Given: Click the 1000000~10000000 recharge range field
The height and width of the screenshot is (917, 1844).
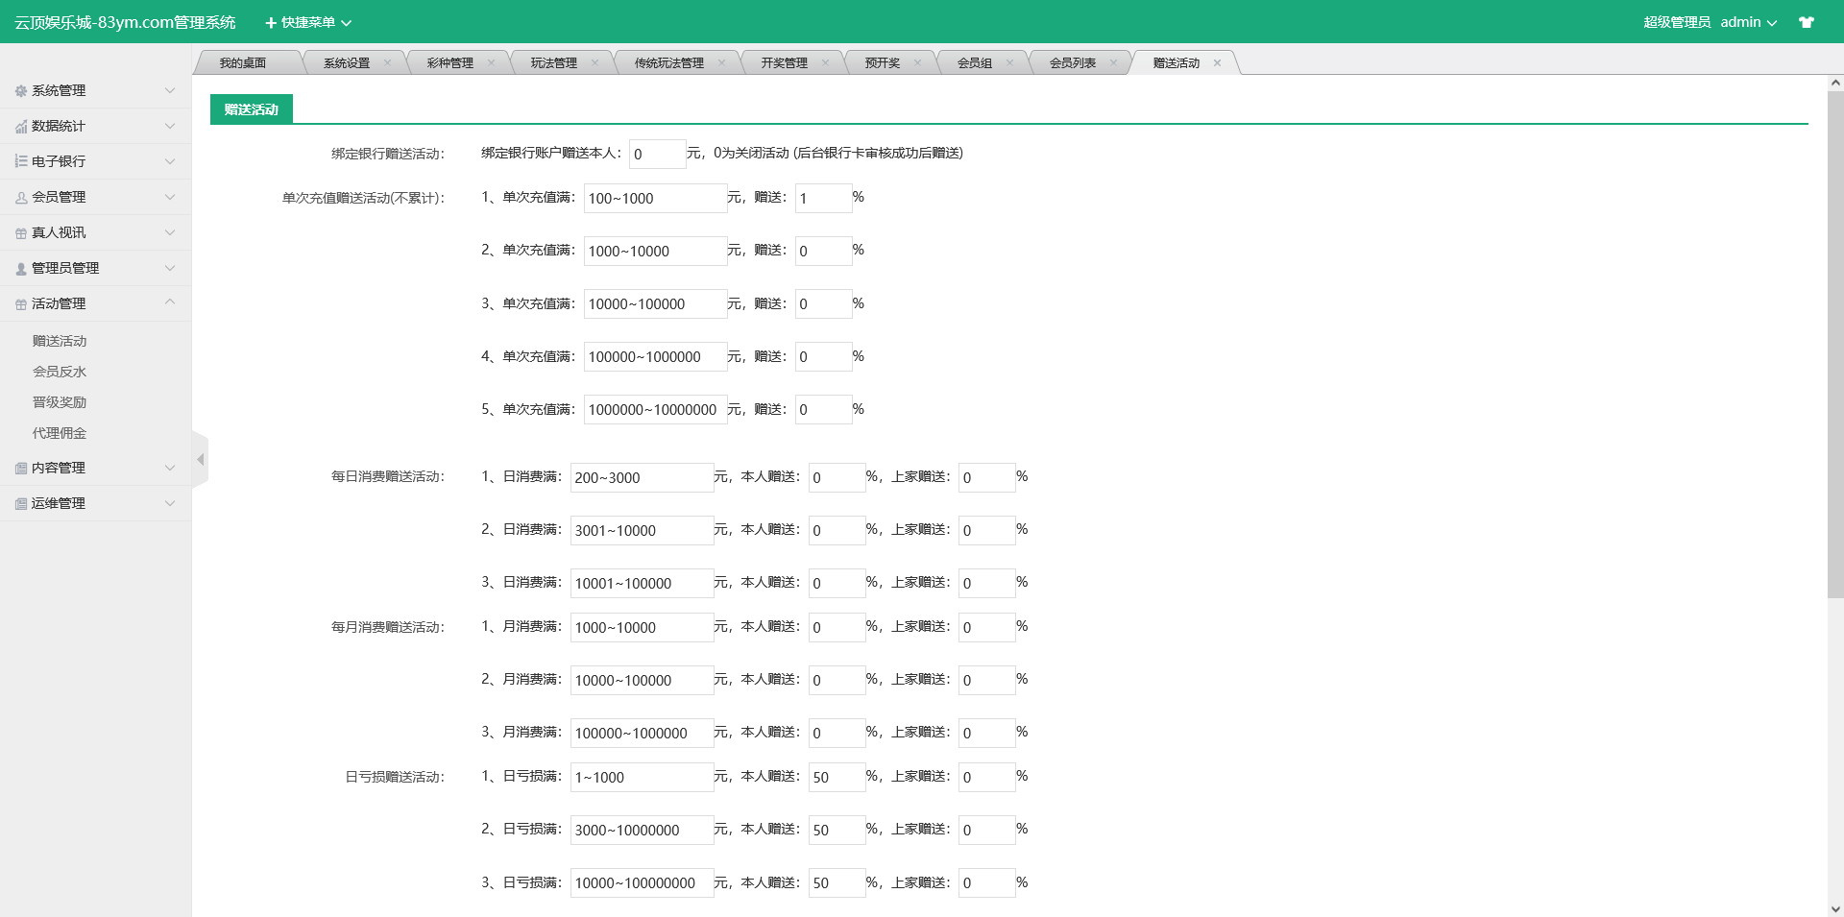Looking at the screenshot, I should [x=655, y=409].
